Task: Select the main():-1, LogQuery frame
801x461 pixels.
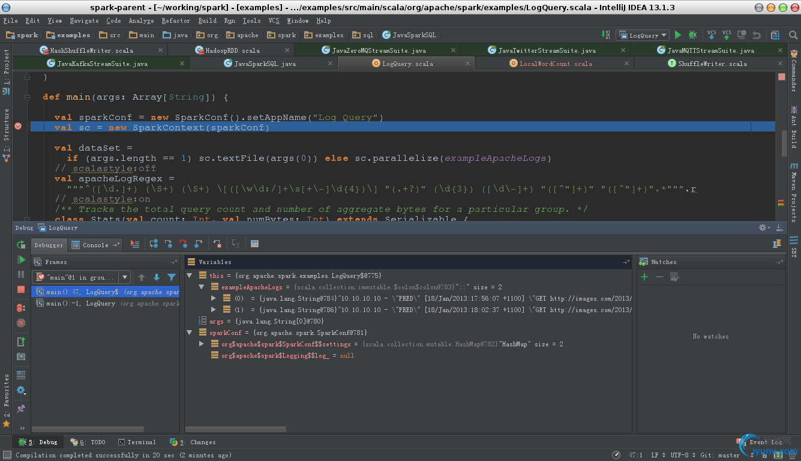Action: tap(106, 303)
